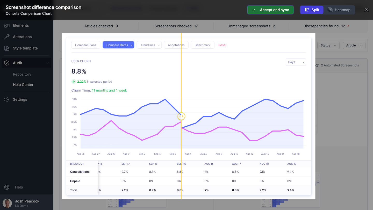Expand the Trendlines dropdown
This screenshot has width=373, height=210.
[149, 45]
